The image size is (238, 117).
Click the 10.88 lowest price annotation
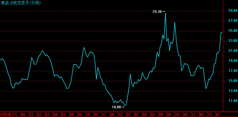[x=118, y=107]
